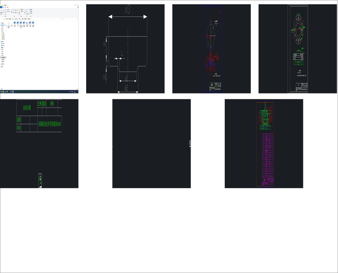
Task: Open the magenta parts-list assembly drawing thumbnail
Action: (264, 144)
